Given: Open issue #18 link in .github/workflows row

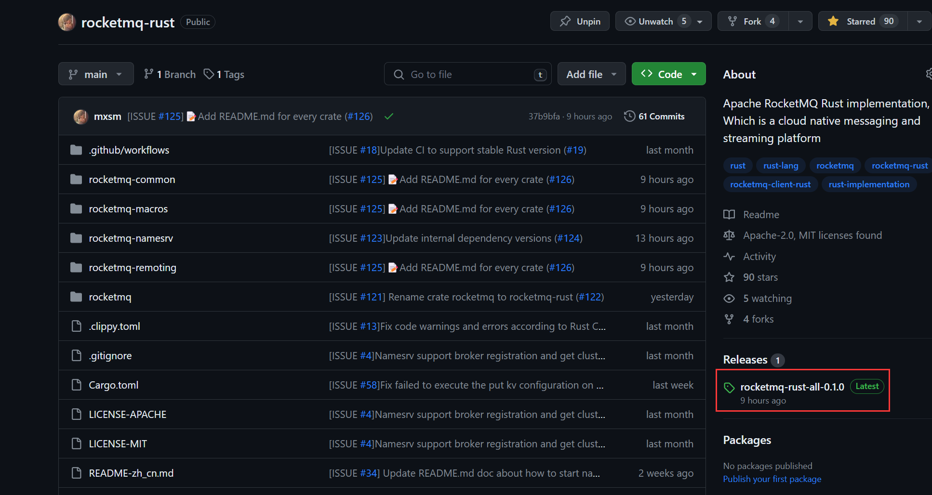Looking at the screenshot, I should pyautogui.click(x=369, y=150).
